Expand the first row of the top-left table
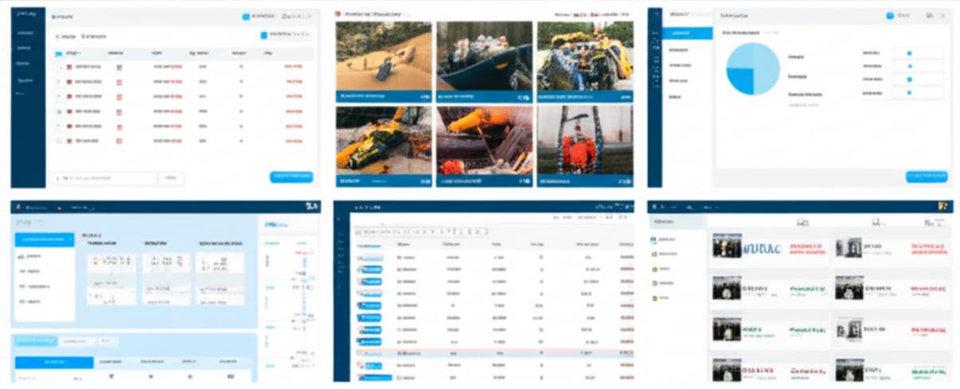This screenshot has height=389, width=960. [x=59, y=67]
